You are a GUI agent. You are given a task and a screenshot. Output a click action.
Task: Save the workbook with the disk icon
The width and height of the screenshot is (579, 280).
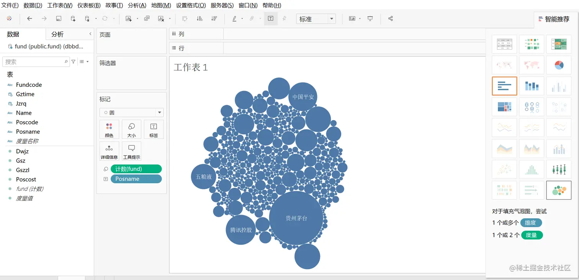pos(59,19)
